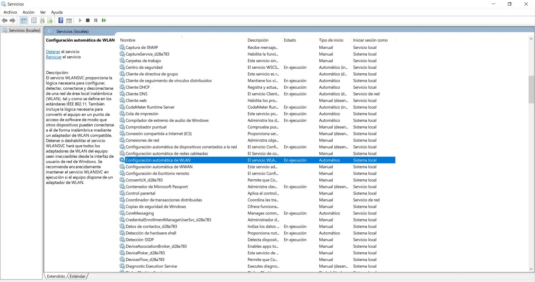Screen dimensions: 535x282
Task: Click the scroll down arrow of the list
Action: point(531,269)
